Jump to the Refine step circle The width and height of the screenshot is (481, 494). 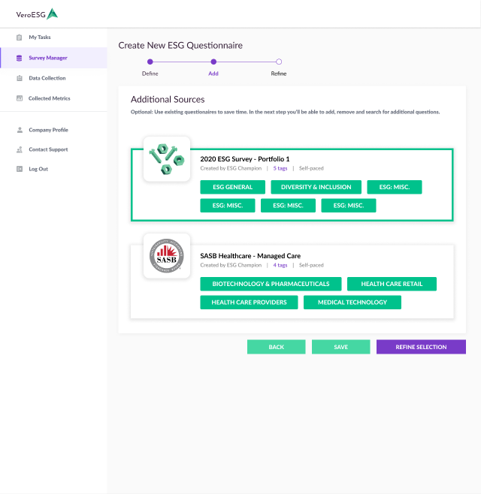[x=279, y=62]
